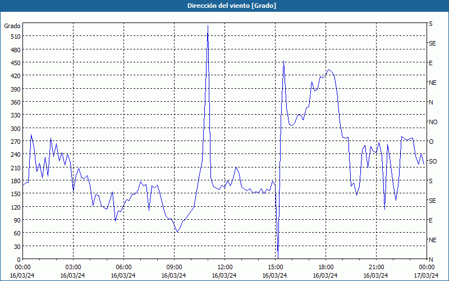Click the 270 degree axis label

(x=16, y=142)
